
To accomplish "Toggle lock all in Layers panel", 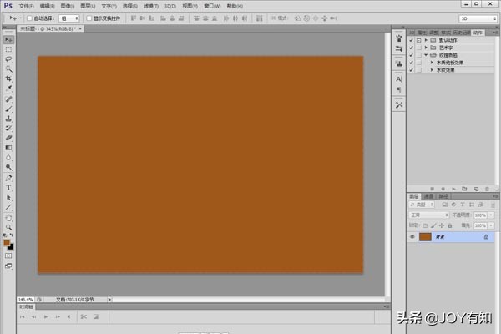I will [x=450, y=225].
